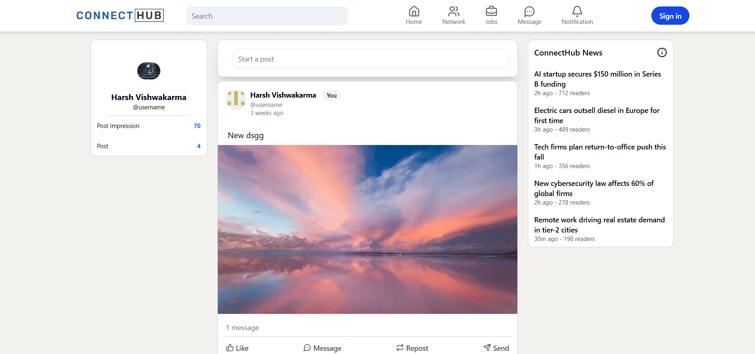
Task: Open Harsh Vishwakarma name in sidebar card
Action: point(149,97)
